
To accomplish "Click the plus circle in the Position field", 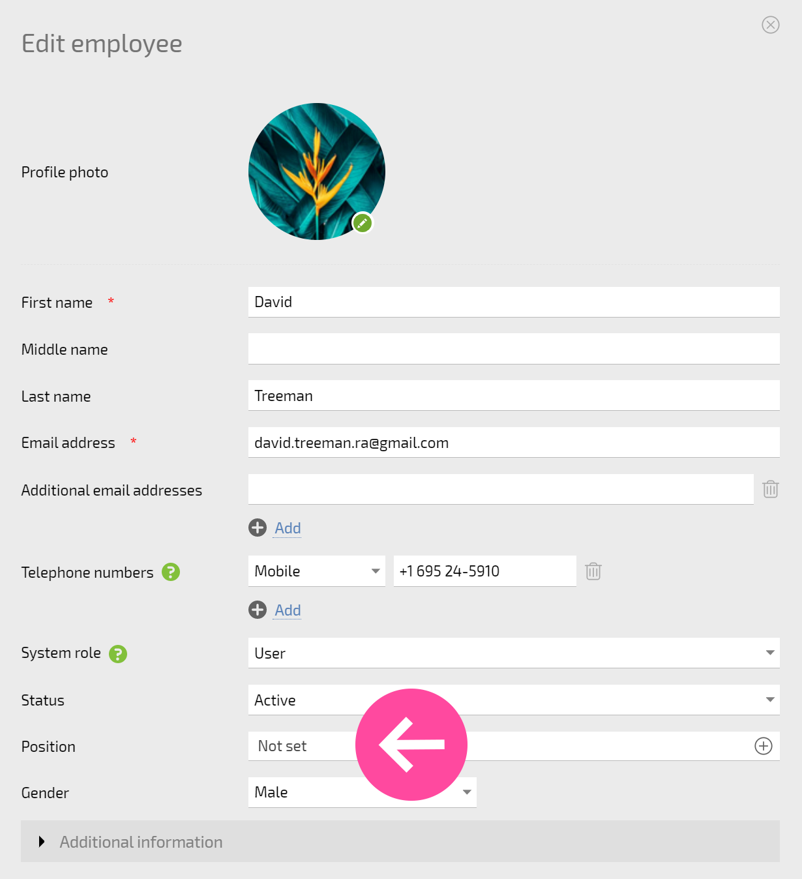I will tap(764, 746).
